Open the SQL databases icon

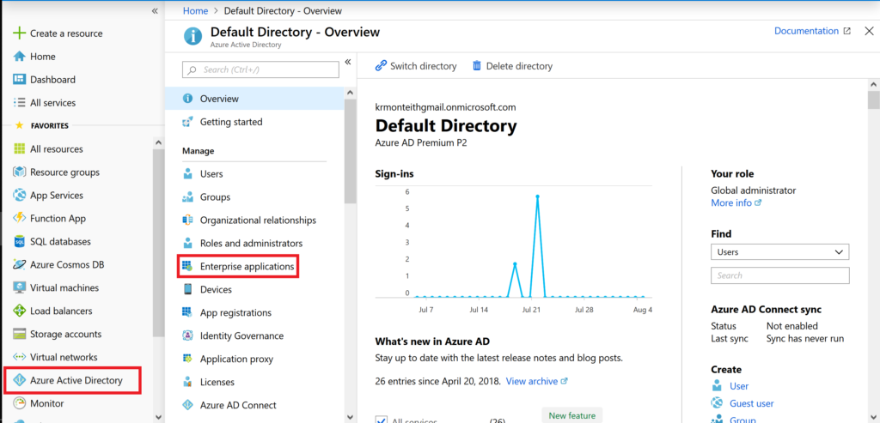click(20, 241)
